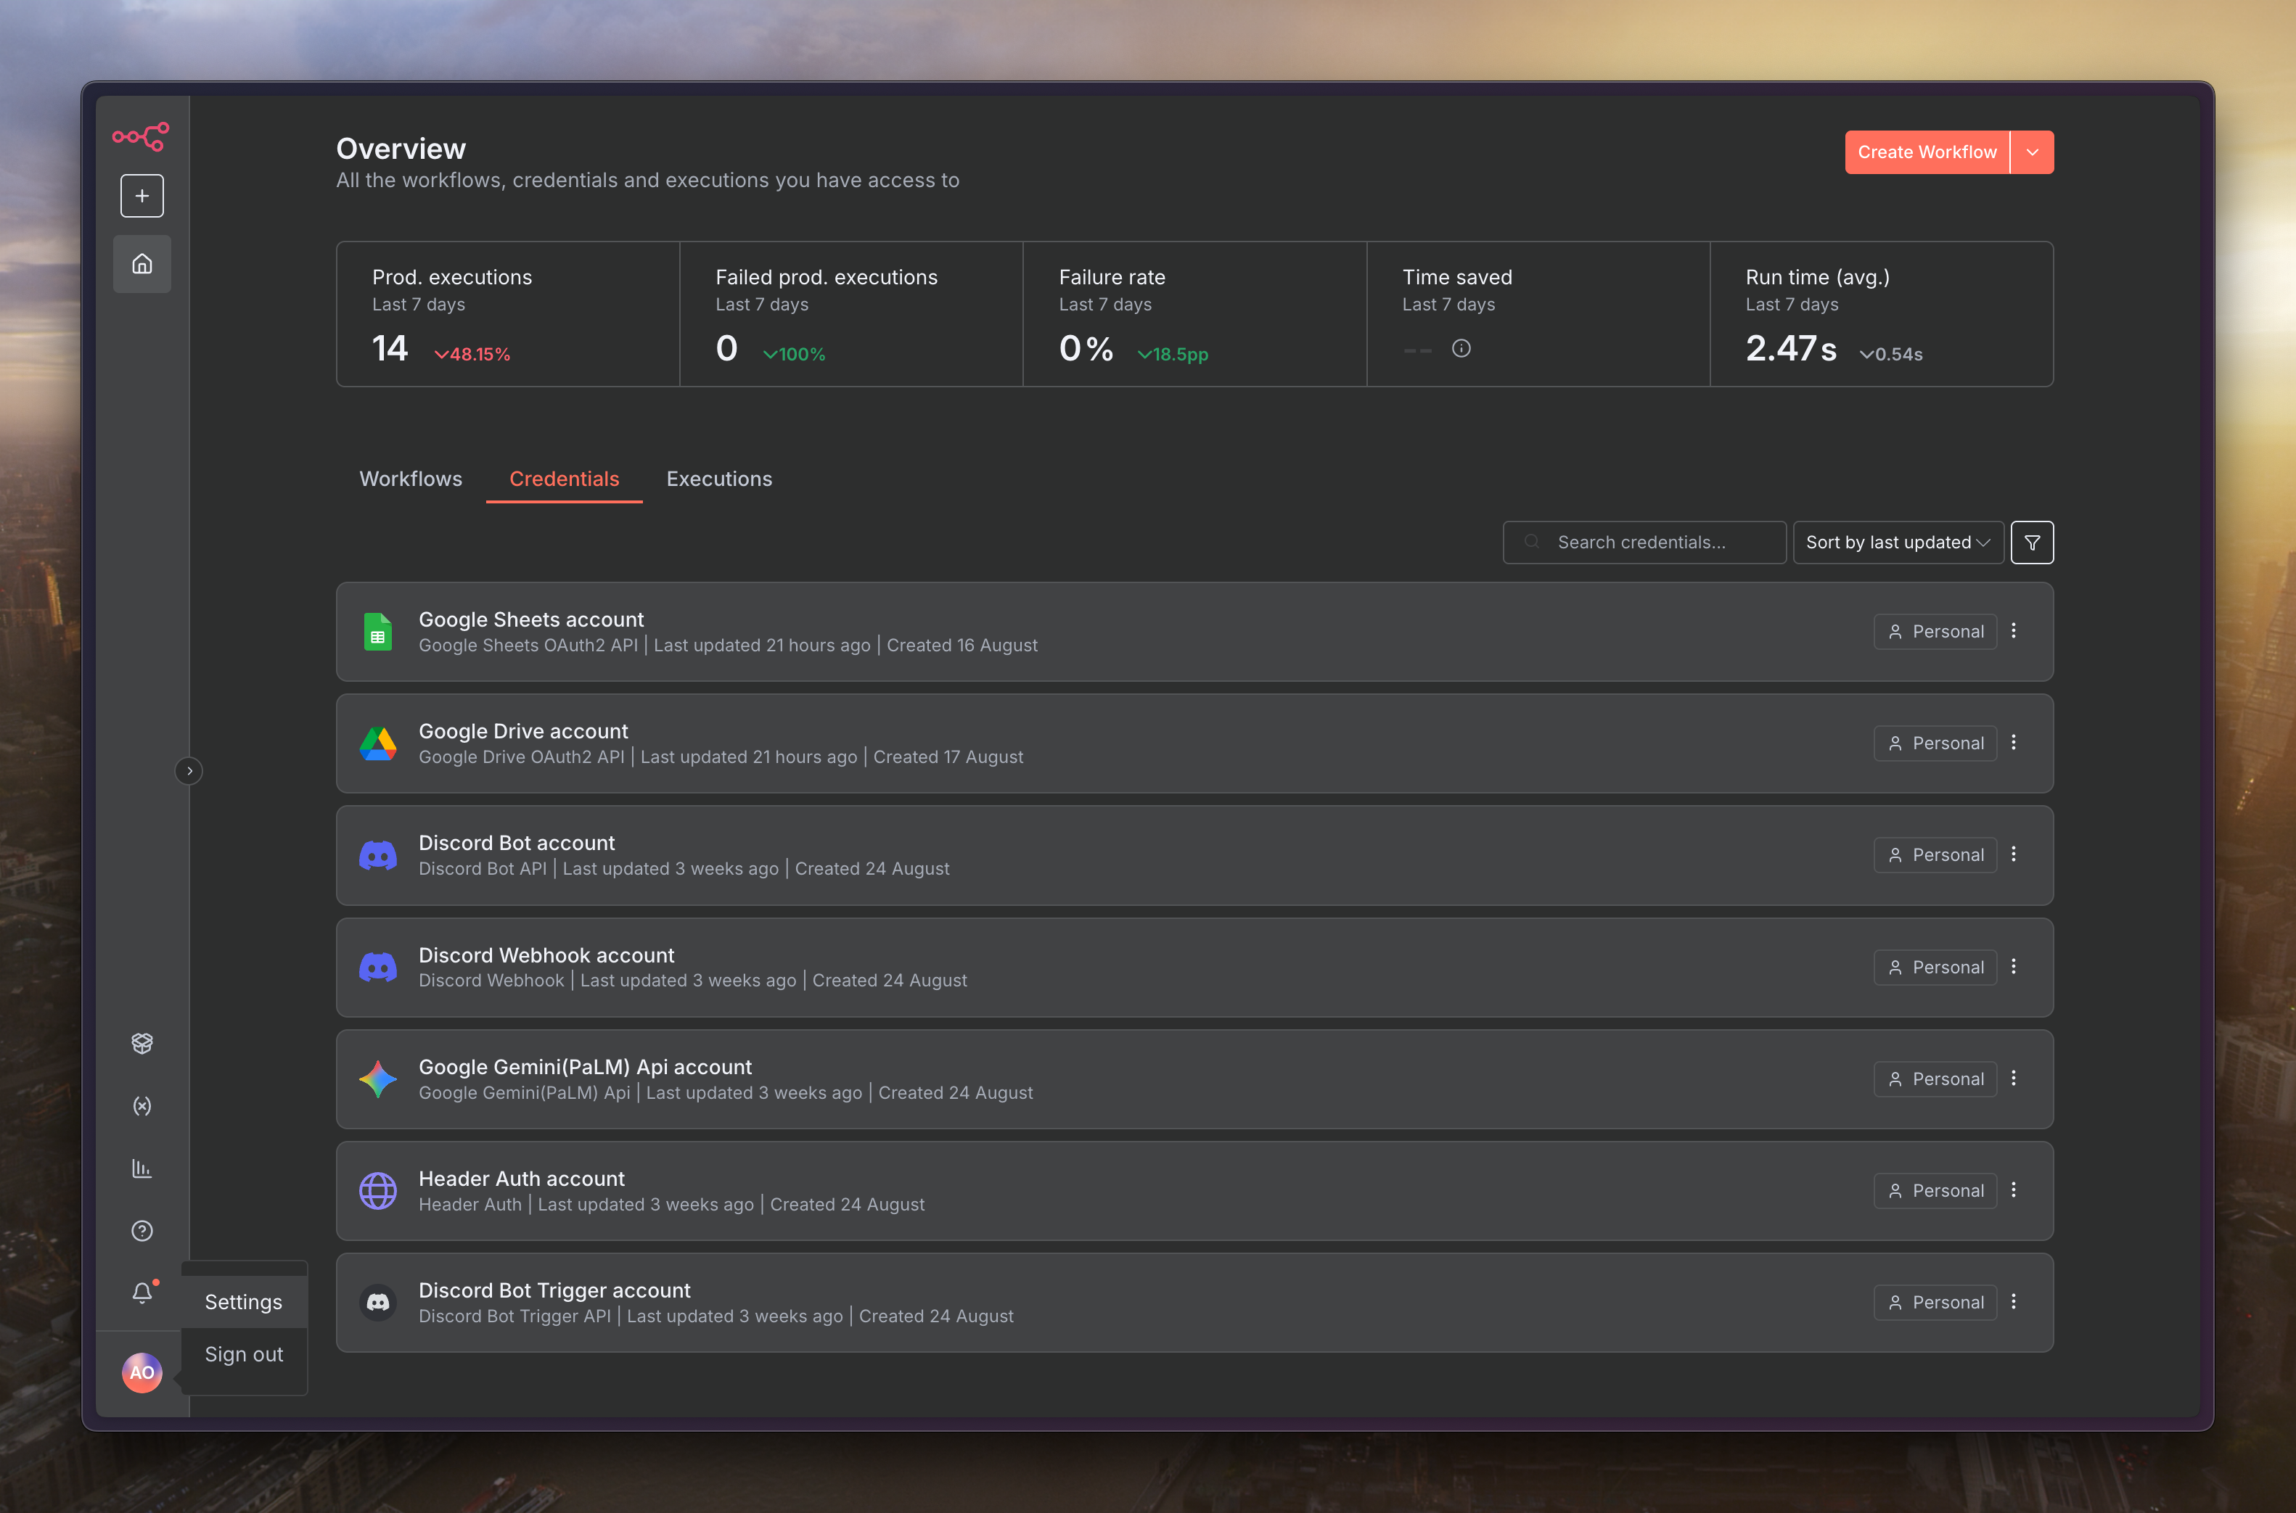
Task: Open the Templates cube icon in the sidebar
Action: point(142,1043)
